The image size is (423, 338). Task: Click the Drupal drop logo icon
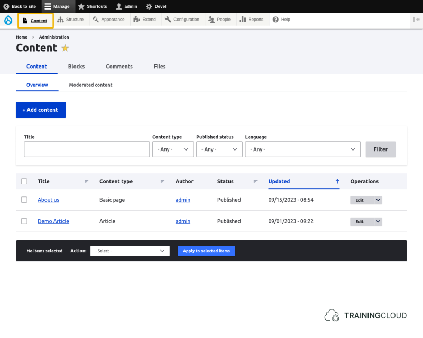point(8,20)
